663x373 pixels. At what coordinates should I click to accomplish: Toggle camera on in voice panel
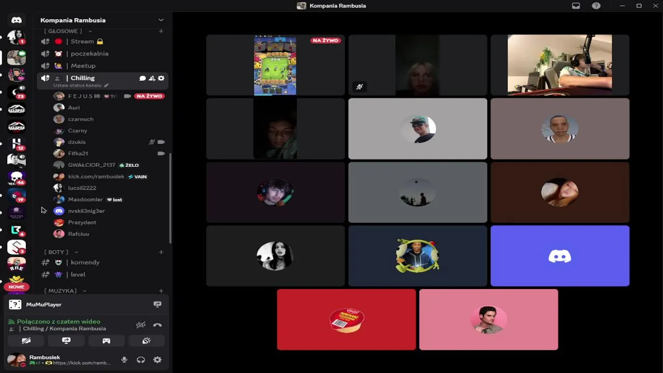(x=26, y=340)
